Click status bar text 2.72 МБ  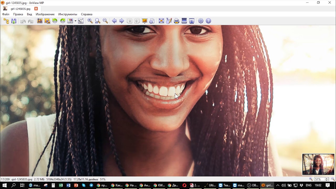39,179
